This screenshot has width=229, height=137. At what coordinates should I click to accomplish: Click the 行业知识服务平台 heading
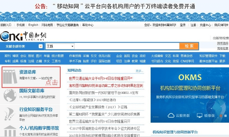36,109
